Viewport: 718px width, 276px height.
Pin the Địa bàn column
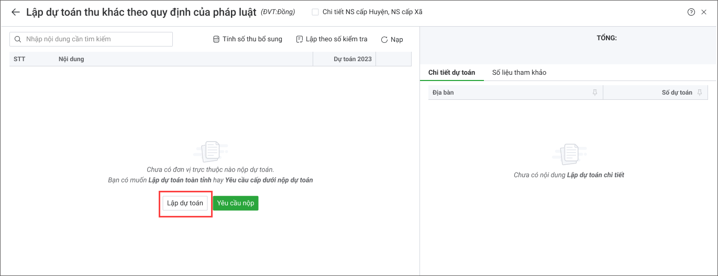pos(594,93)
